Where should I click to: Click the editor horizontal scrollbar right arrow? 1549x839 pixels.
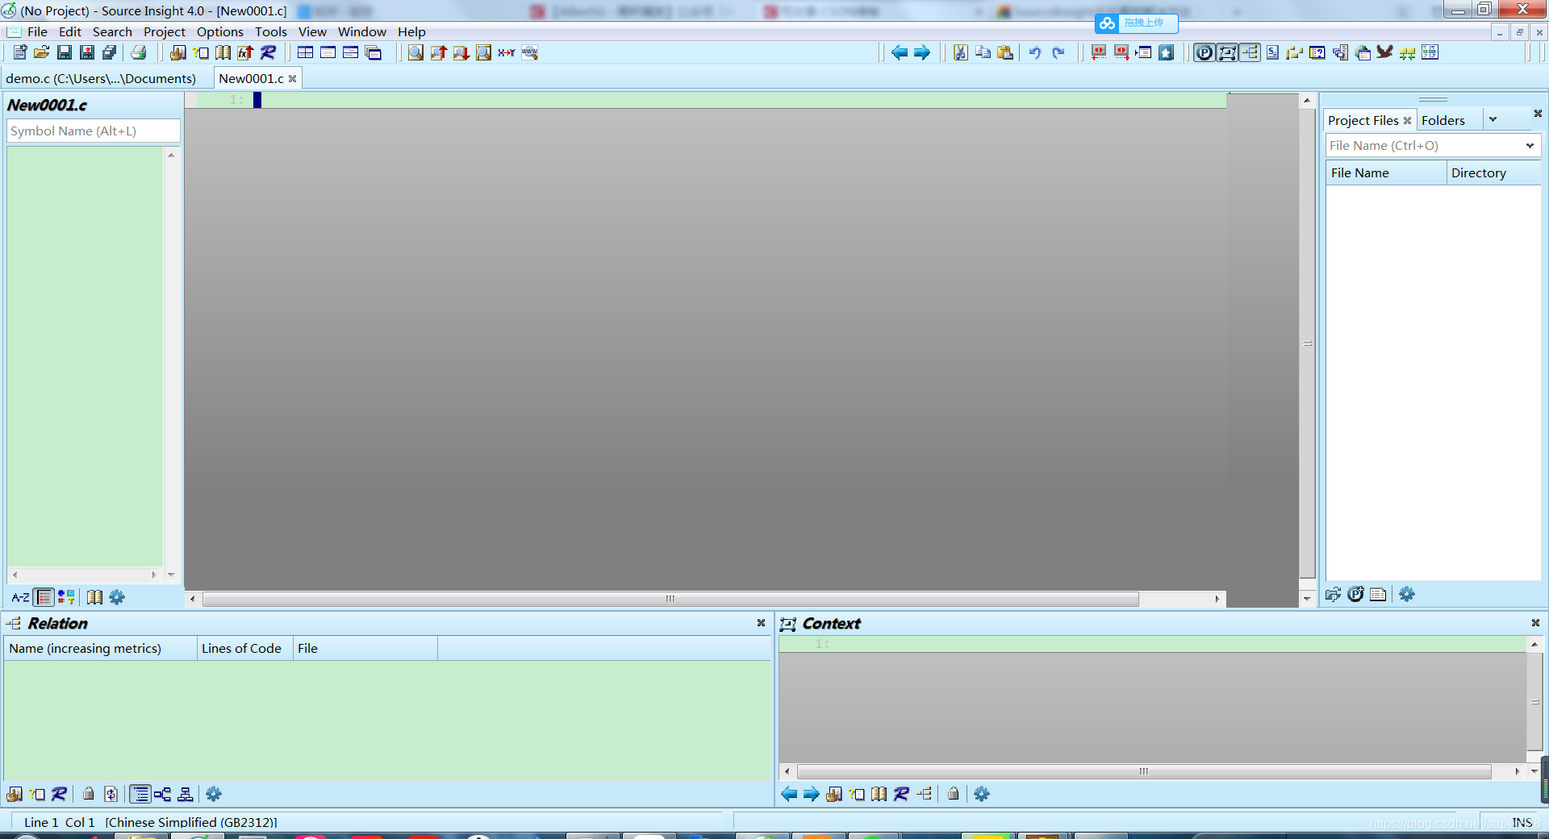click(x=1217, y=599)
